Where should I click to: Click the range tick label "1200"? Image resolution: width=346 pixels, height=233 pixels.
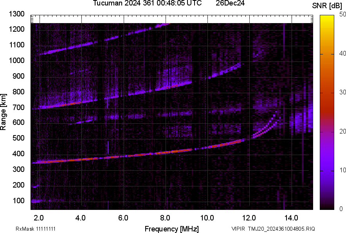(16, 29)
